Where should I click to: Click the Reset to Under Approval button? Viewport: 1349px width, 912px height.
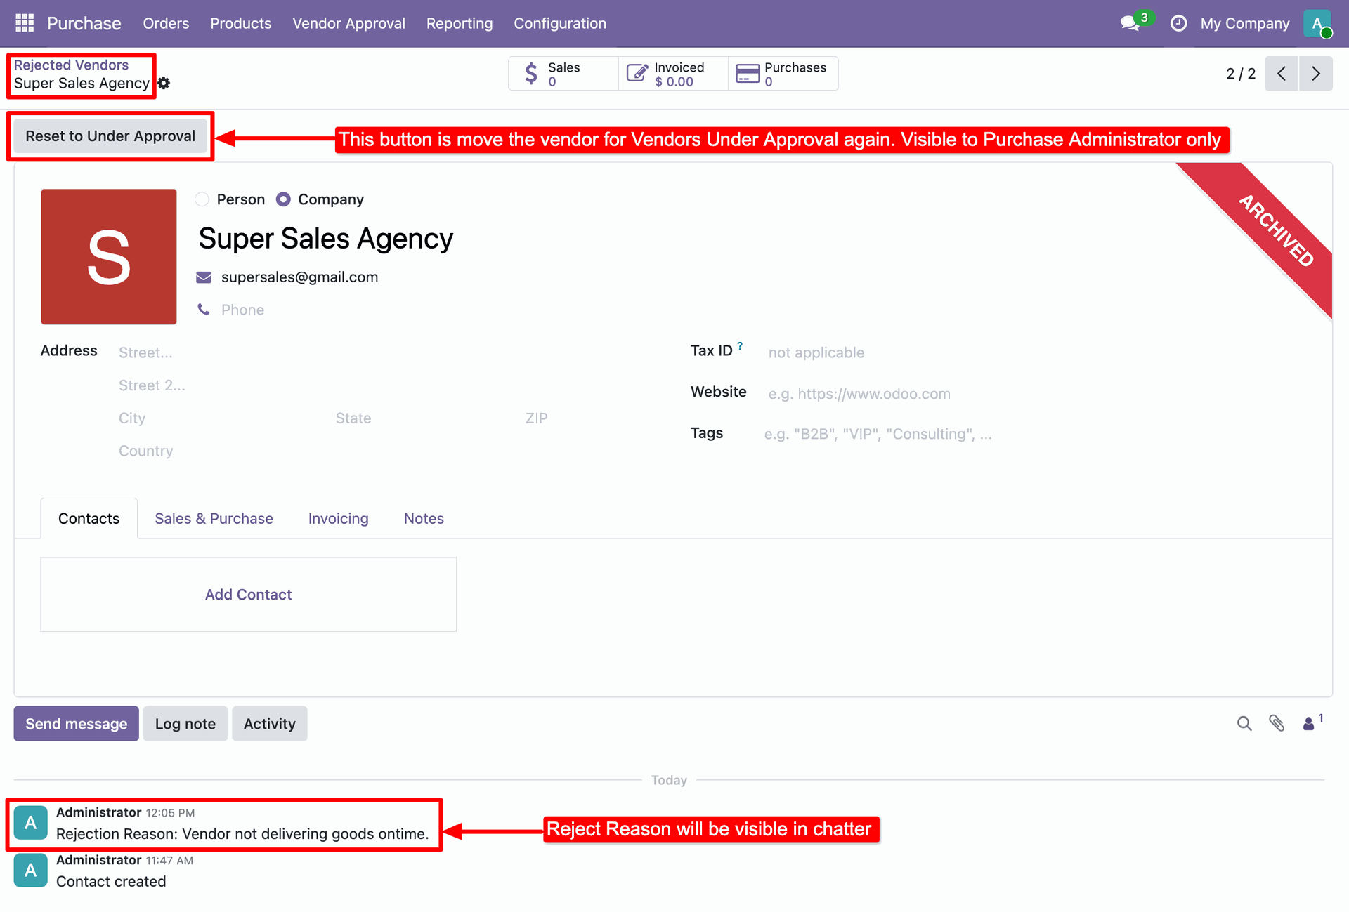[110, 136]
